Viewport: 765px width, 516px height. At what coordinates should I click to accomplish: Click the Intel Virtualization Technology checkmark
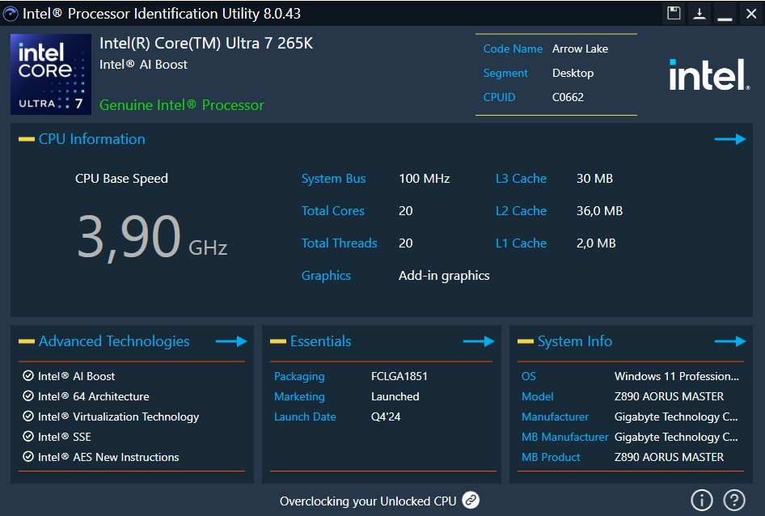[28, 417]
